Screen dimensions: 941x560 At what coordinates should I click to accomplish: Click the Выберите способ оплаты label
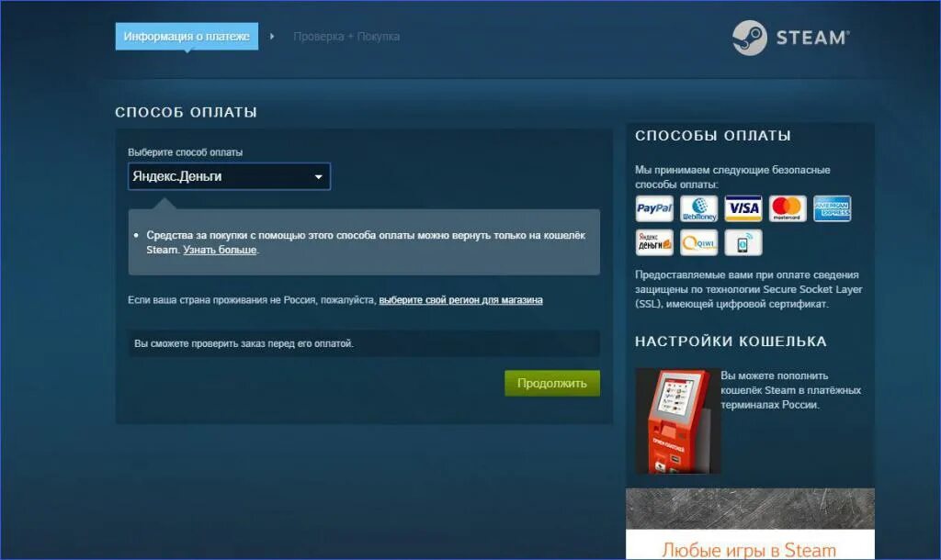click(185, 152)
